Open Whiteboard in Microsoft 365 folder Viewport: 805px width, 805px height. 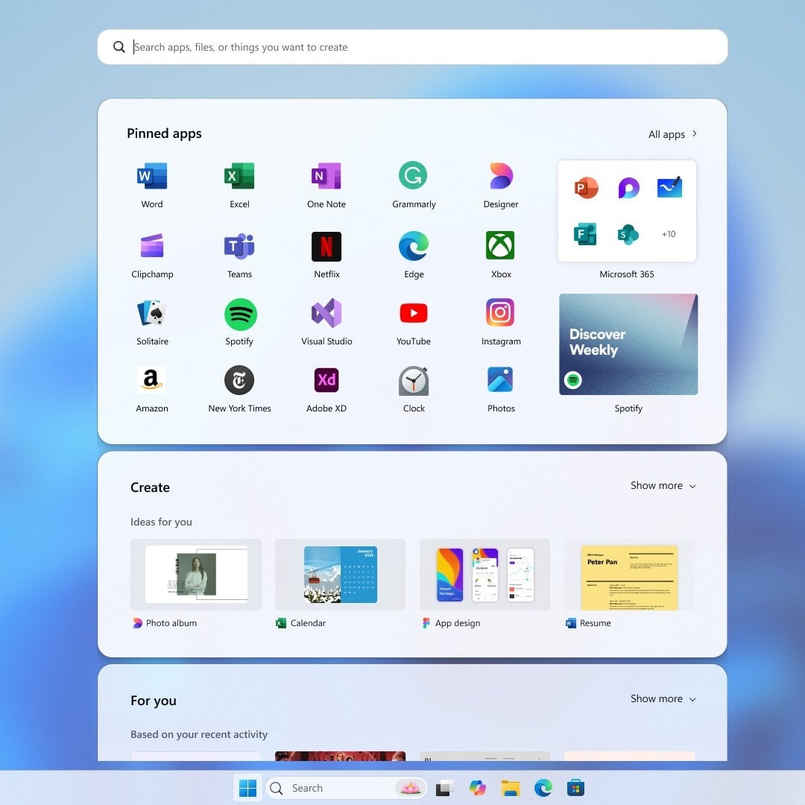(669, 187)
